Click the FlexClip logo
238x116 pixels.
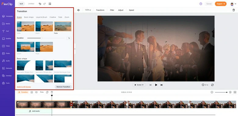pos(7,4)
